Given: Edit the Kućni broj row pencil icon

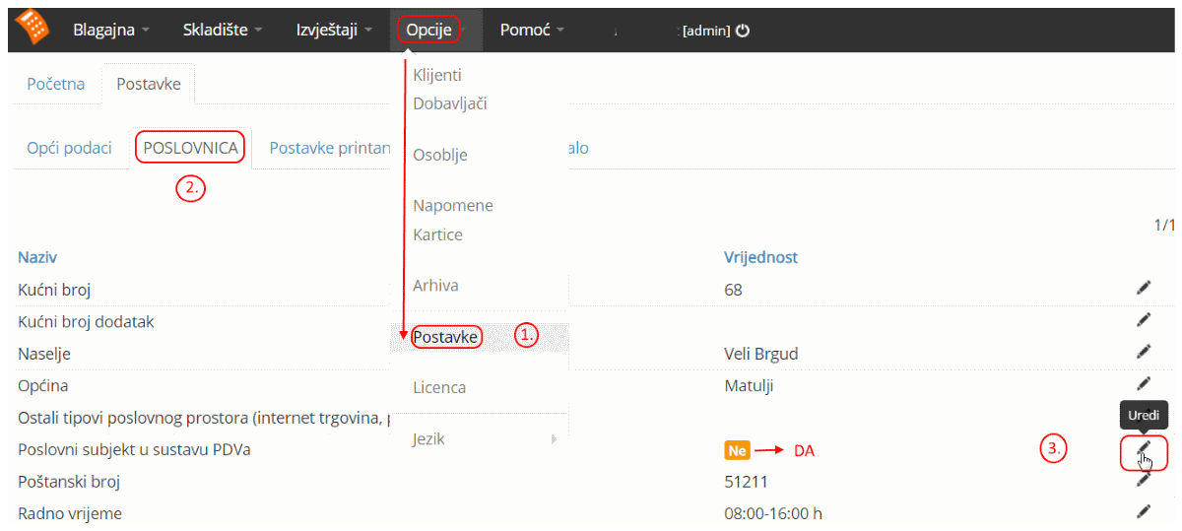Looking at the screenshot, I should (1143, 288).
